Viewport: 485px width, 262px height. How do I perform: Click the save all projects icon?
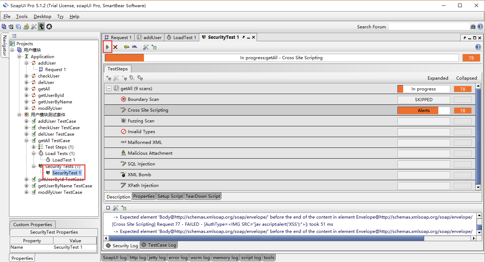(18, 27)
